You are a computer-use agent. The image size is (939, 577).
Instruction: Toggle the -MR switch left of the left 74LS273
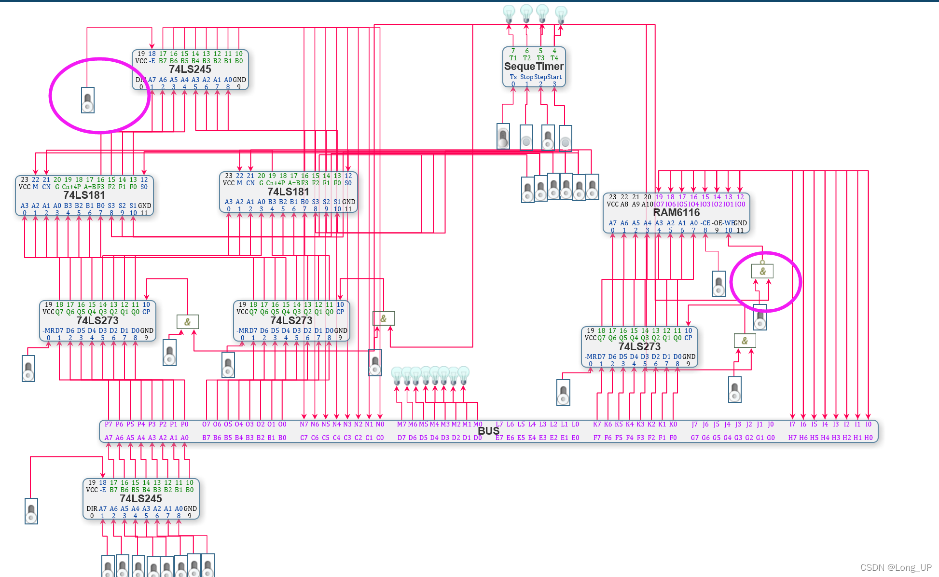28,369
